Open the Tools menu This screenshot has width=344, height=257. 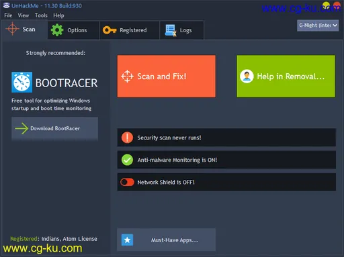pyautogui.click(x=41, y=15)
